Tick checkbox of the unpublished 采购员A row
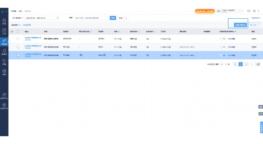This screenshot has width=263, height=144. click(18, 39)
